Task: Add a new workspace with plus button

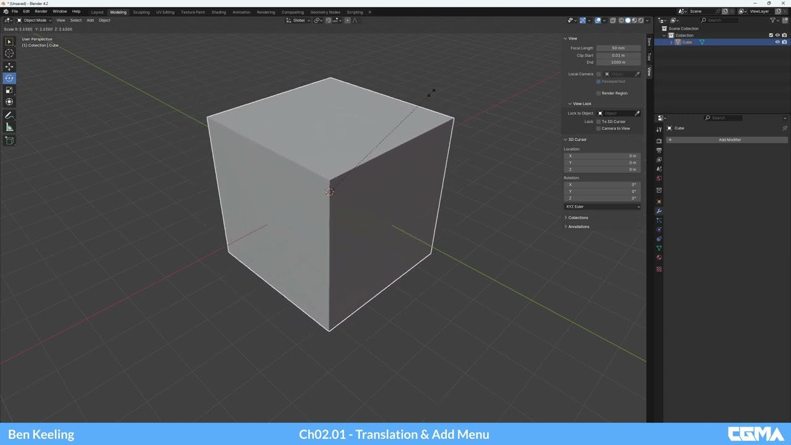Action: [370, 12]
